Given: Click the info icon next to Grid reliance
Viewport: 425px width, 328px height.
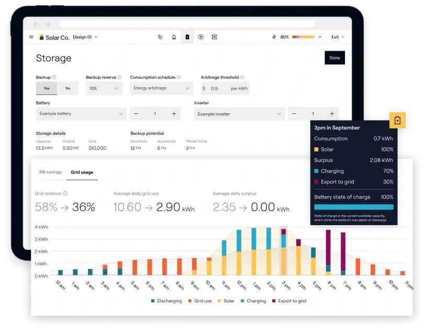Looking at the screenshot, I should coord(65,193).
